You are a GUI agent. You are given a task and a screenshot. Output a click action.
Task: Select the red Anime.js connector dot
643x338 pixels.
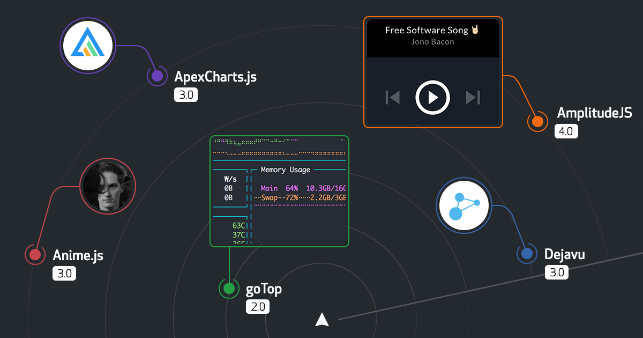(x=35, y=254)
